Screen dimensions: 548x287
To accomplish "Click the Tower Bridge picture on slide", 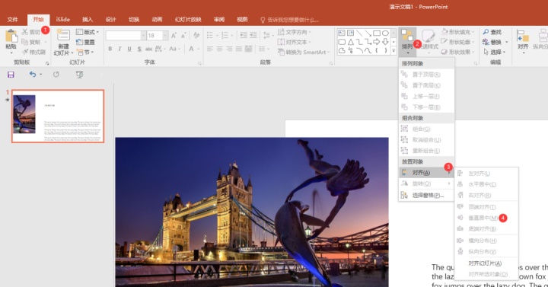I will point(252,212).
